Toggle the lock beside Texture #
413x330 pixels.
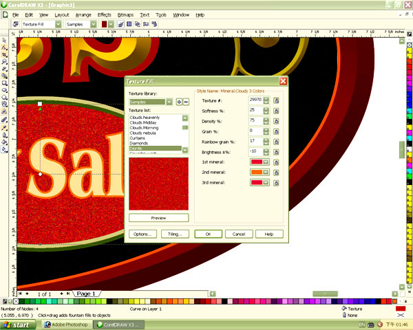pos(276,100)
